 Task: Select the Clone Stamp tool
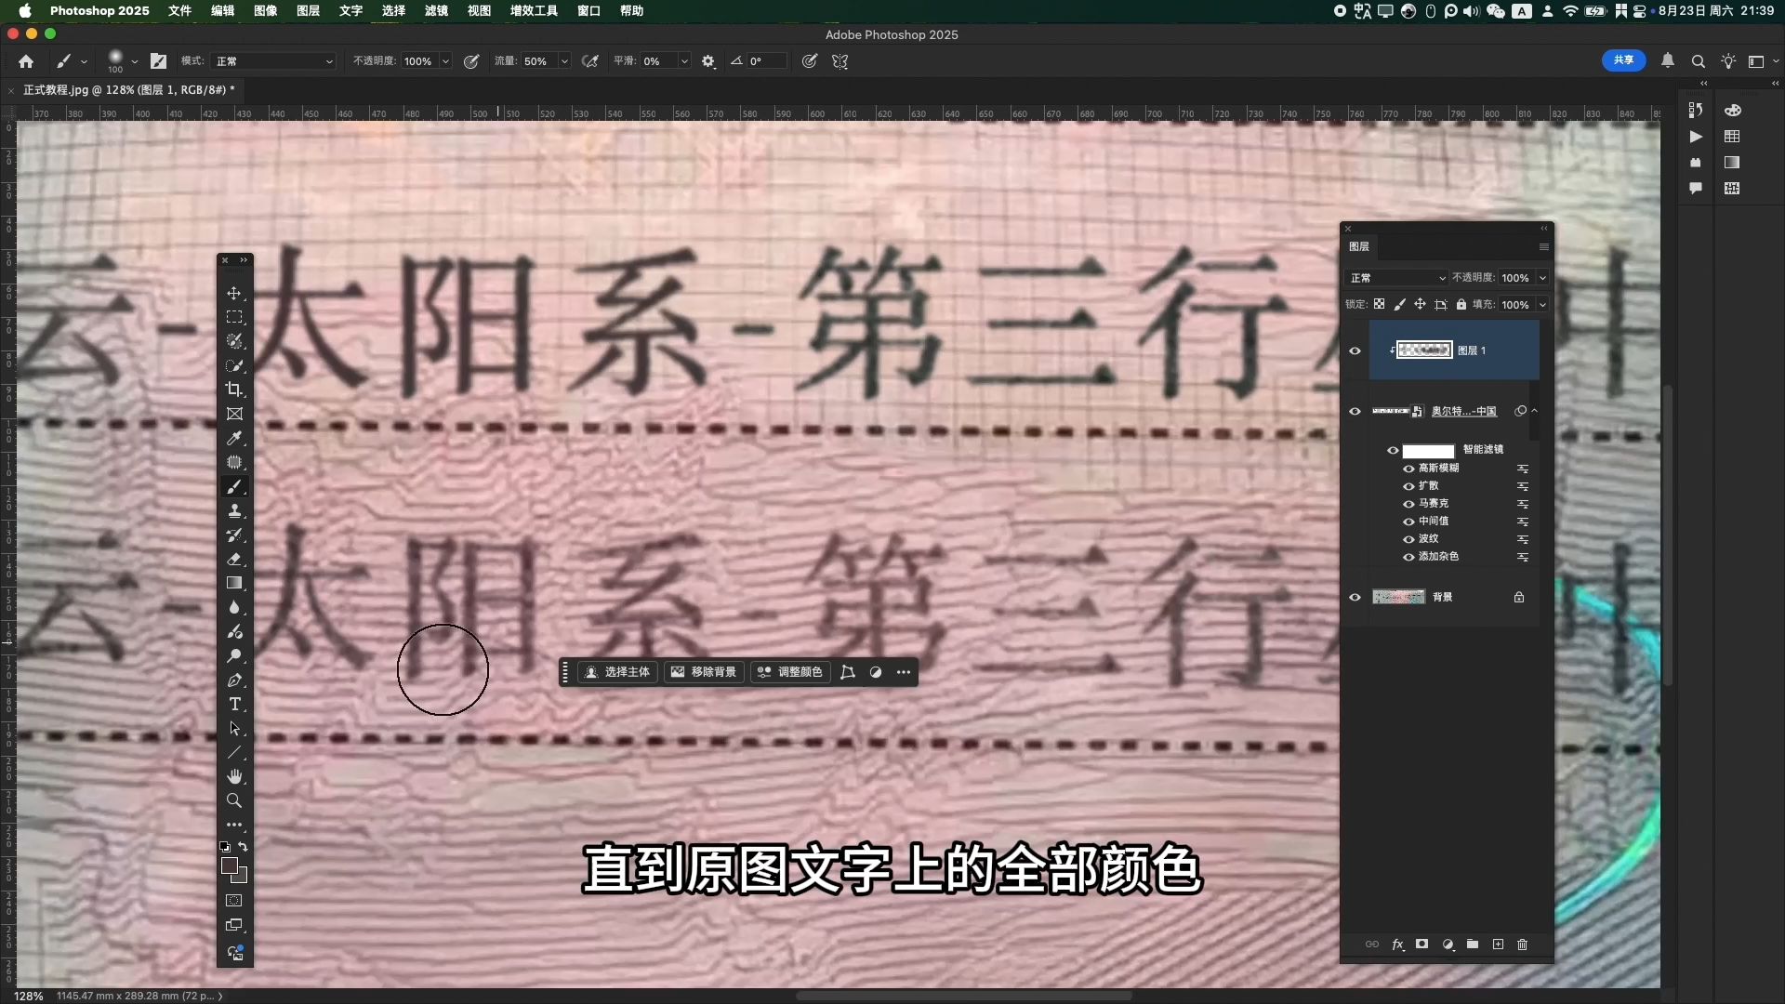click(x=234, y=510)
